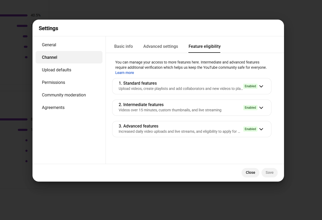Click the '2. Intermediate features' heading
This screenshot has height=220, width=322.
point(141,105)
